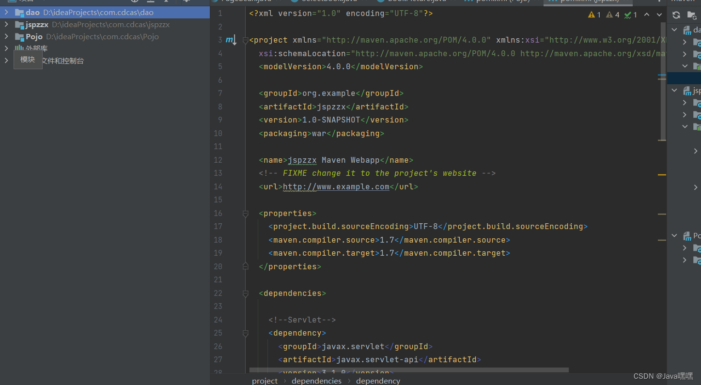Click Po Maven module icon in Maven panel

click(x=687, y=236)
